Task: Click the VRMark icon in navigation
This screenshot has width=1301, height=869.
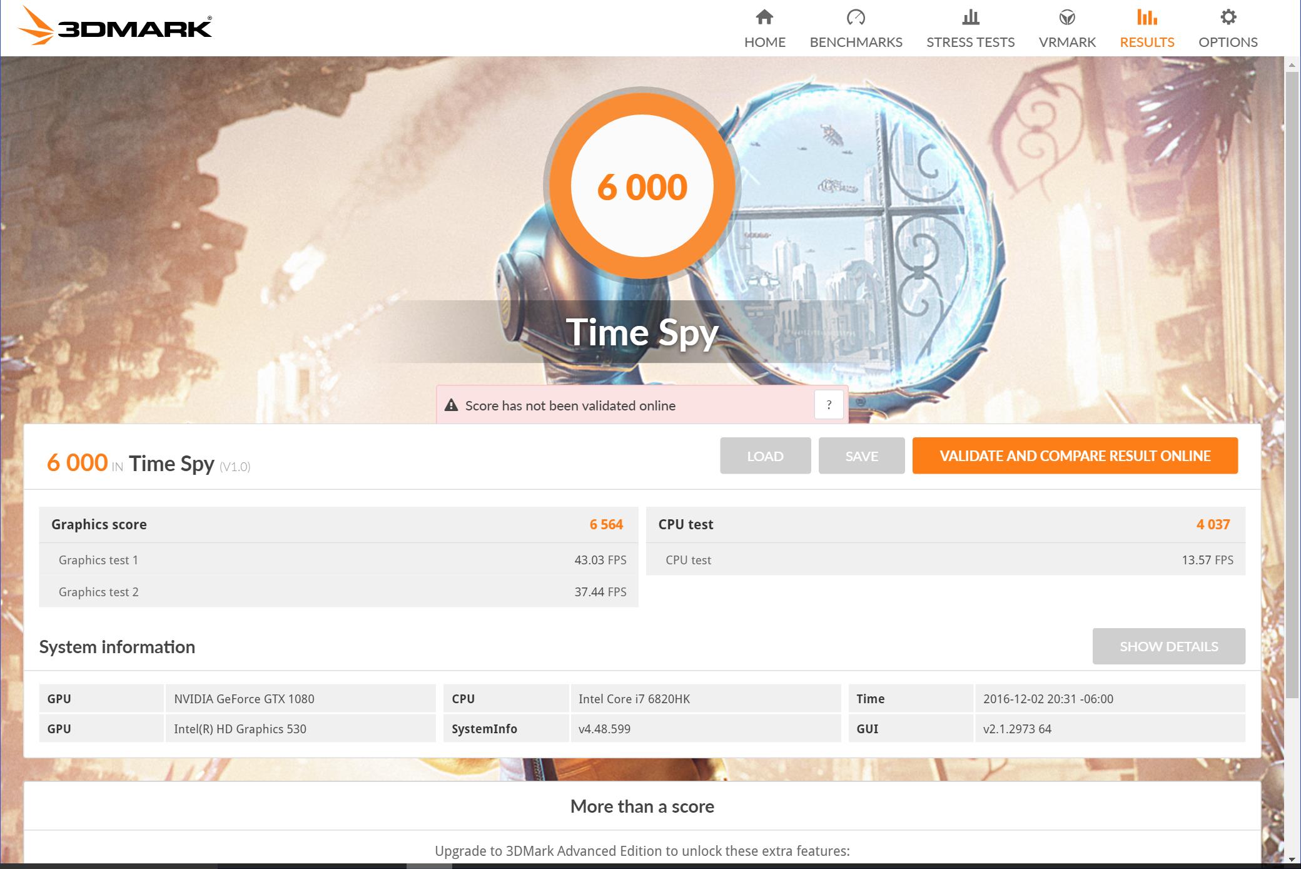Action: coord(1067,18)
